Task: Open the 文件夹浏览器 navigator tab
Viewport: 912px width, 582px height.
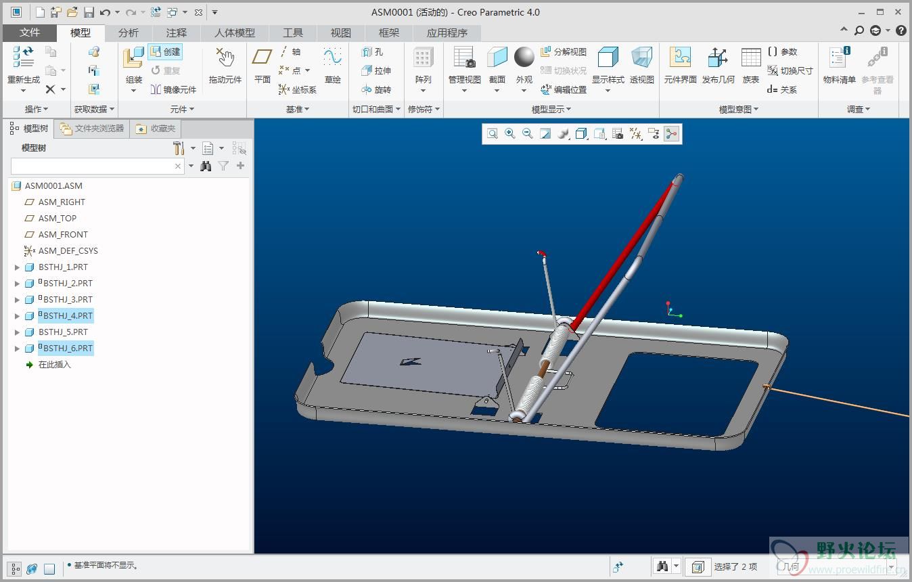Action: [x=92, y=128]
